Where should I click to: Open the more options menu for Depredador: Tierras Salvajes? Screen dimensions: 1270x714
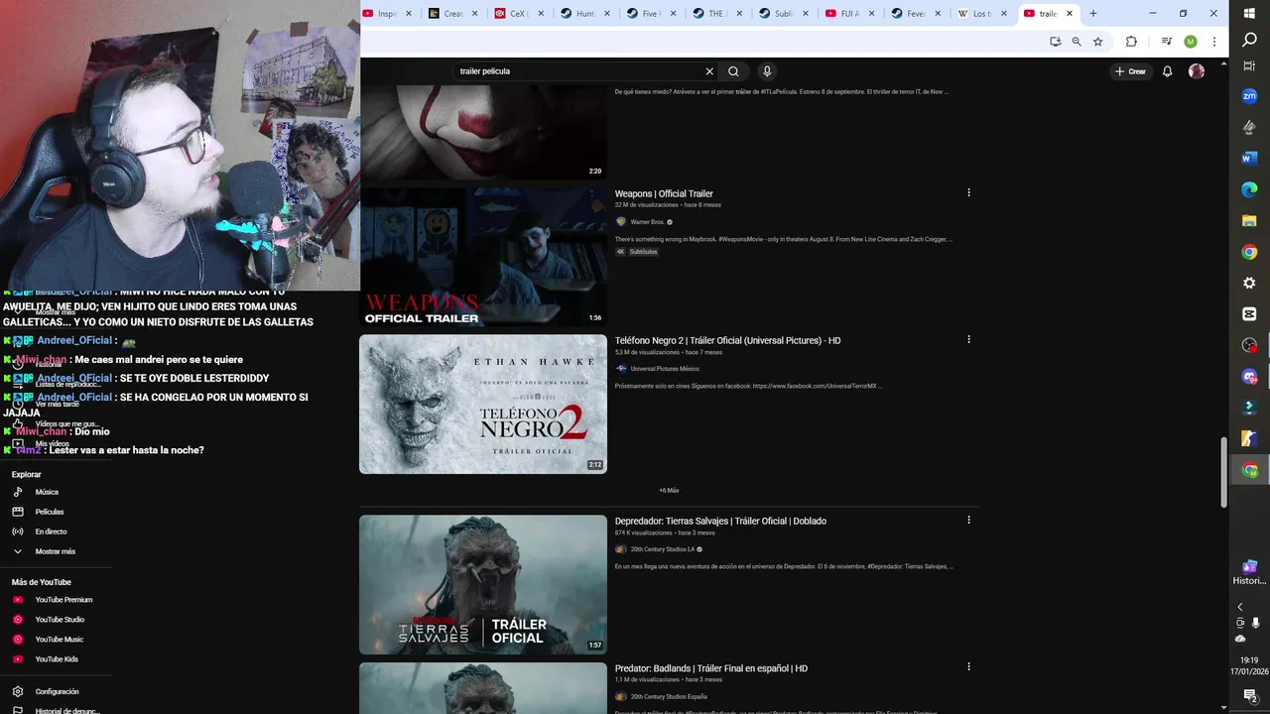(x=968, y=520)
